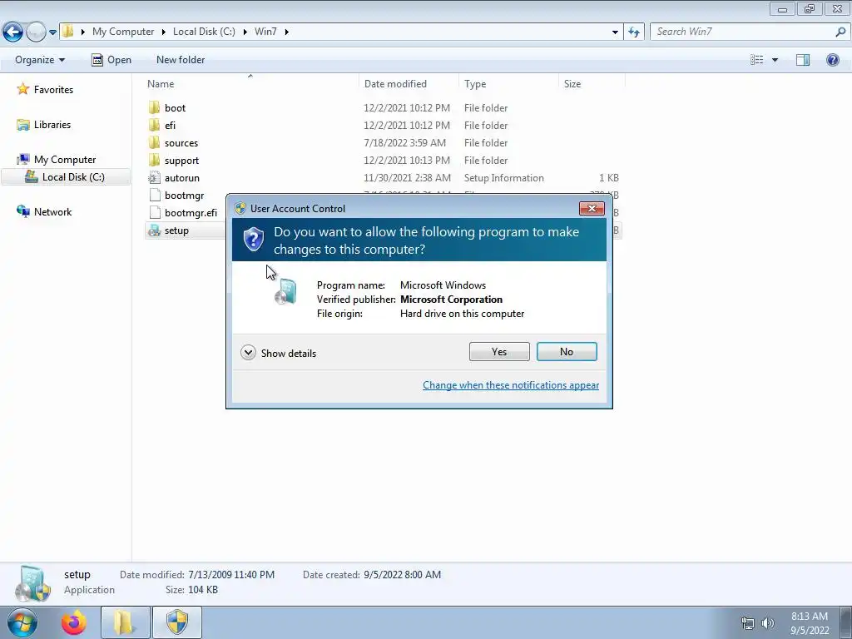Expand arrow after Local Disk (C:) in breadcrumb
852x639 pixels.
tap(245, 32)
